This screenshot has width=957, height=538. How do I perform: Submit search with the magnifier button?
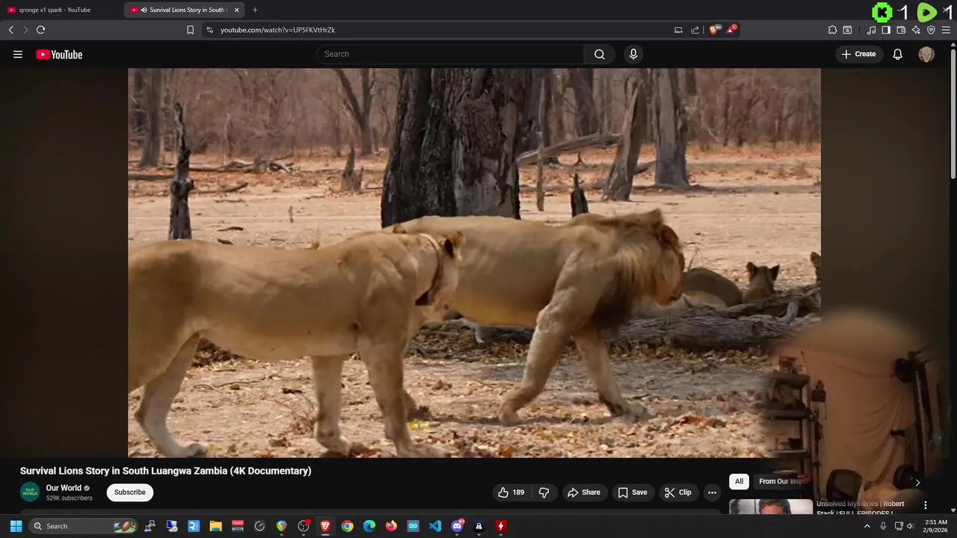600,54
